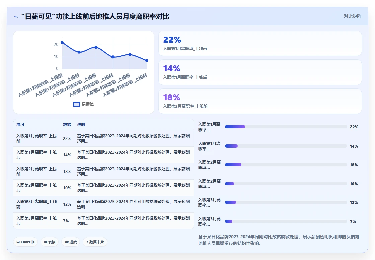Click the 表格 tag chip
The image size is (375, 260).
50,242
